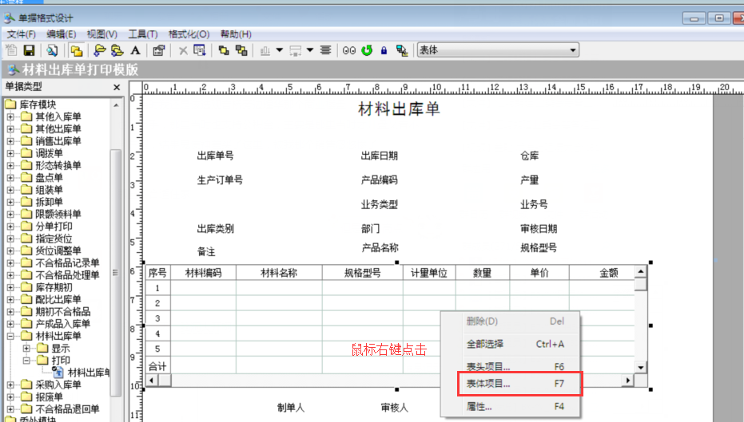Choose 表体项目... from the context menu
744x422 pixels.
488,384
